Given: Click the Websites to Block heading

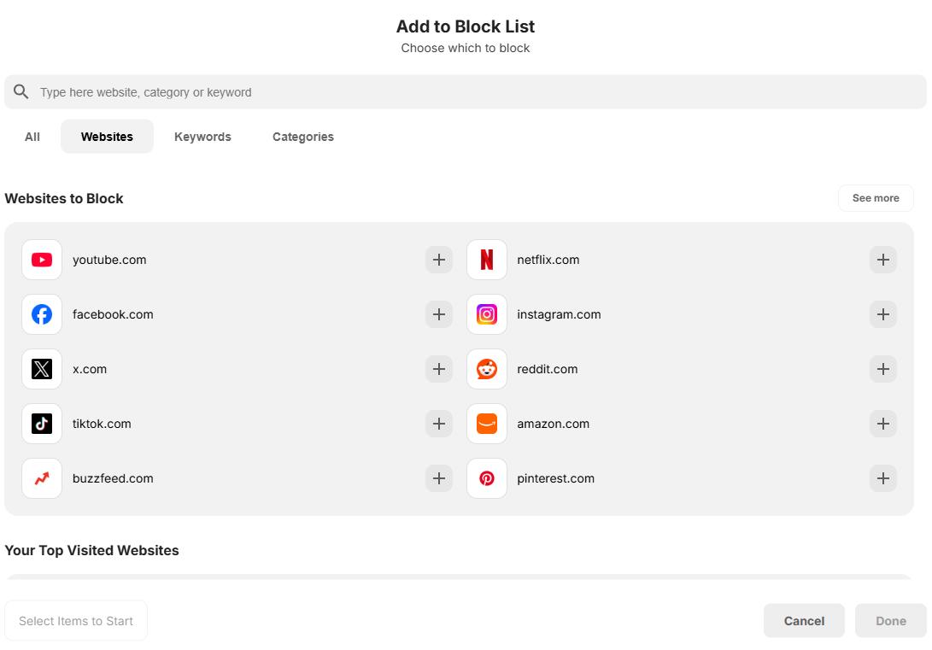Looking at the screenshot, I should coord(64,198).
